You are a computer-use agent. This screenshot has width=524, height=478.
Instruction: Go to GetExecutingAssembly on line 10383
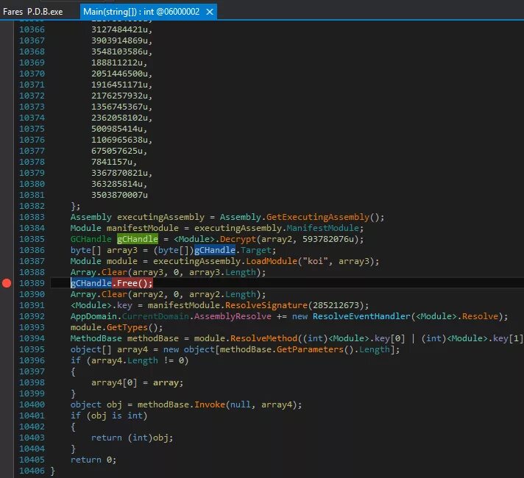point(318,217)
